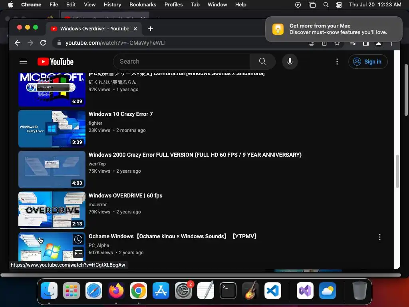Launch Safari from the Dock

tap(93, 291)
